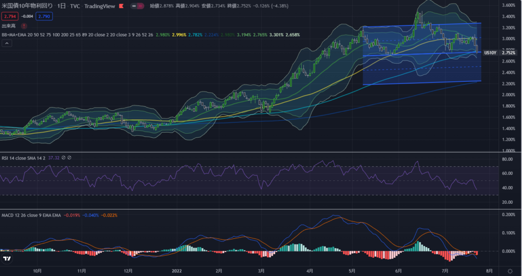Open the 1日 interval selector

point(61,6)
